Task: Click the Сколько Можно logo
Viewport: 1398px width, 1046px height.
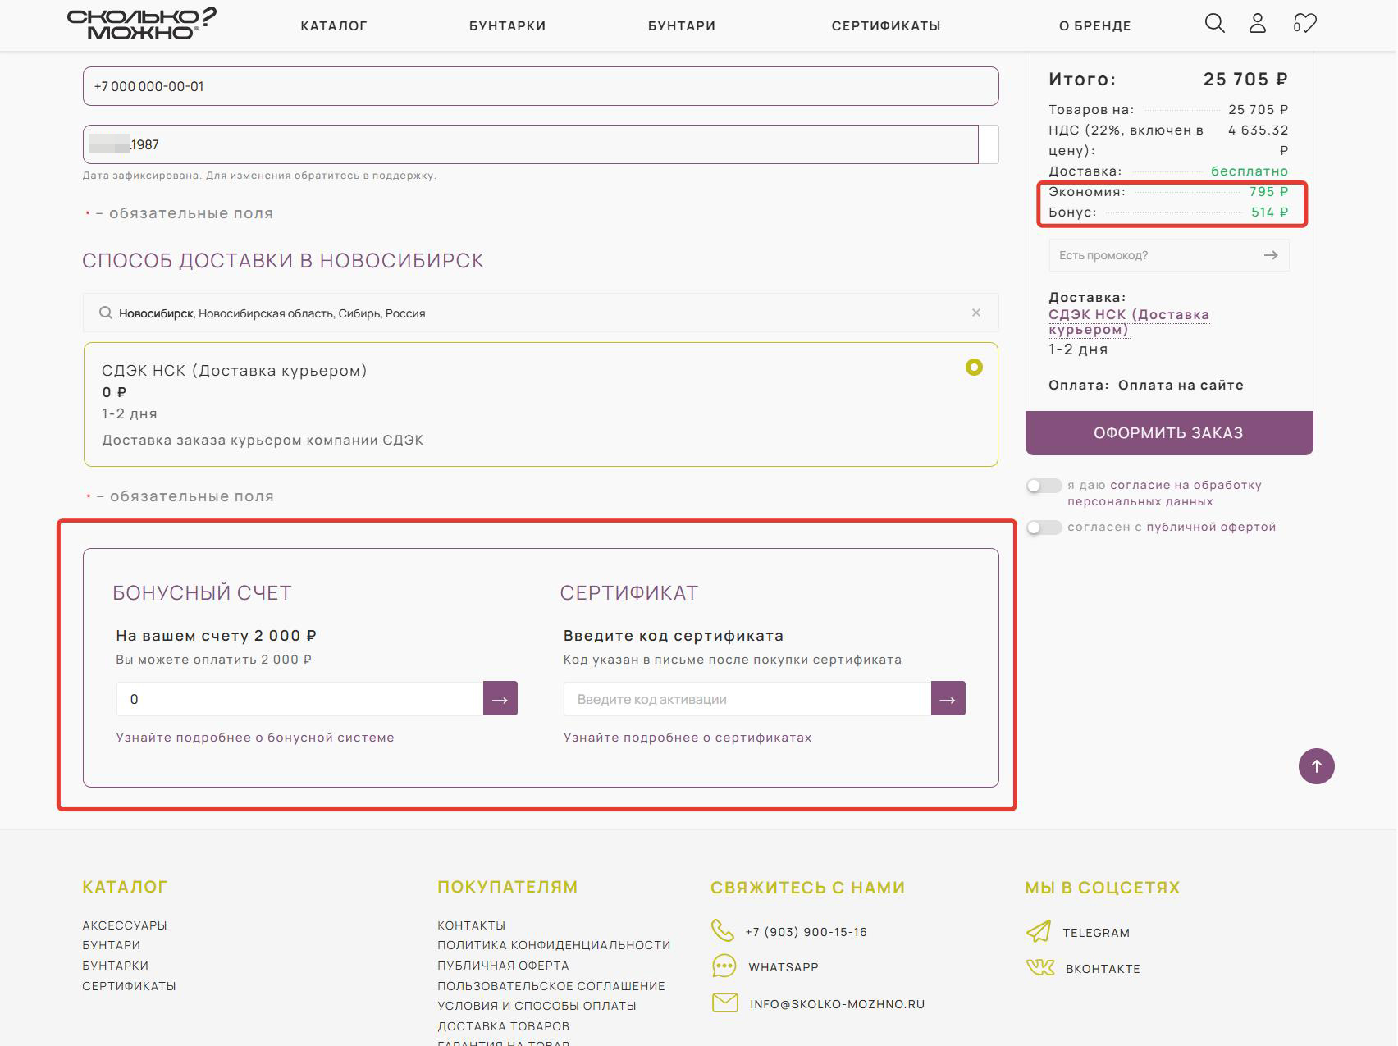Action: pyautogui.click(x=142, y=24)
